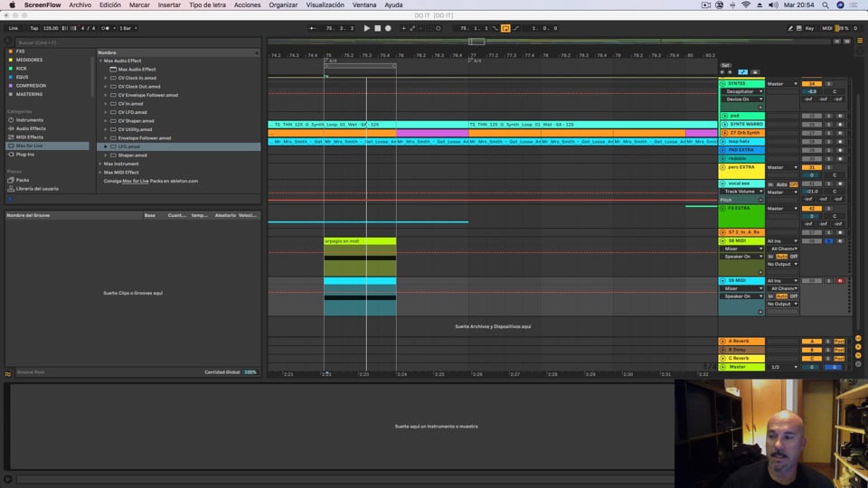868x488 pixels.
Task: Open Max for Live Packs link
Action: (x=135, y=181)
